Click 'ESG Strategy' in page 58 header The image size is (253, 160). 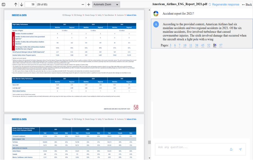(78, 15)
